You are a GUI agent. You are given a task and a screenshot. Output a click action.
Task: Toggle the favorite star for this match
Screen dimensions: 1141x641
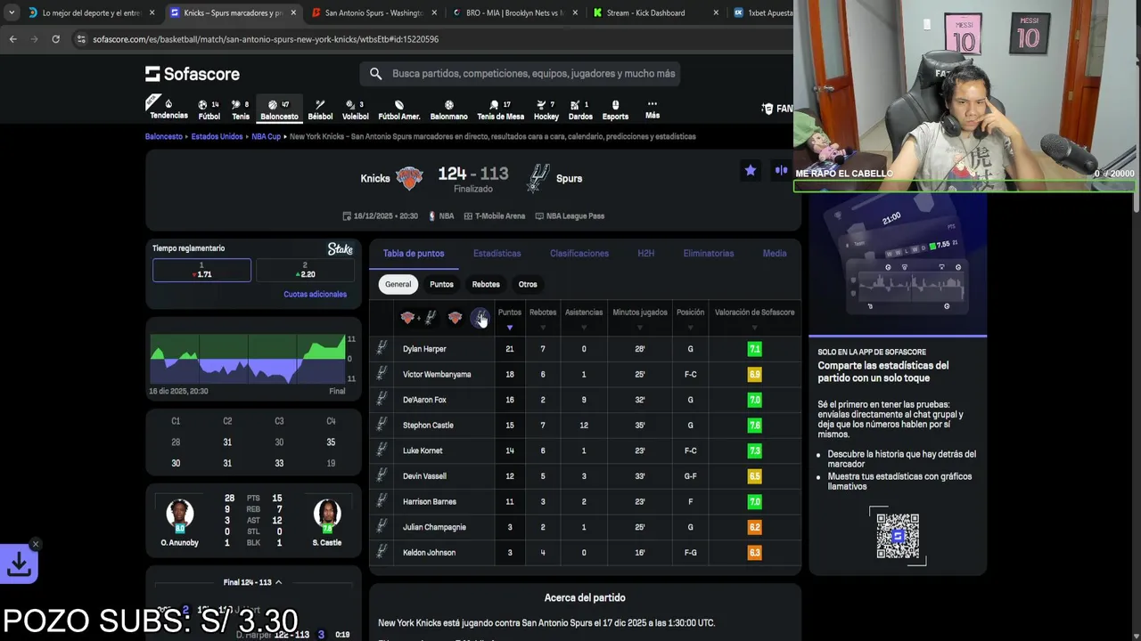coord(751,170)
